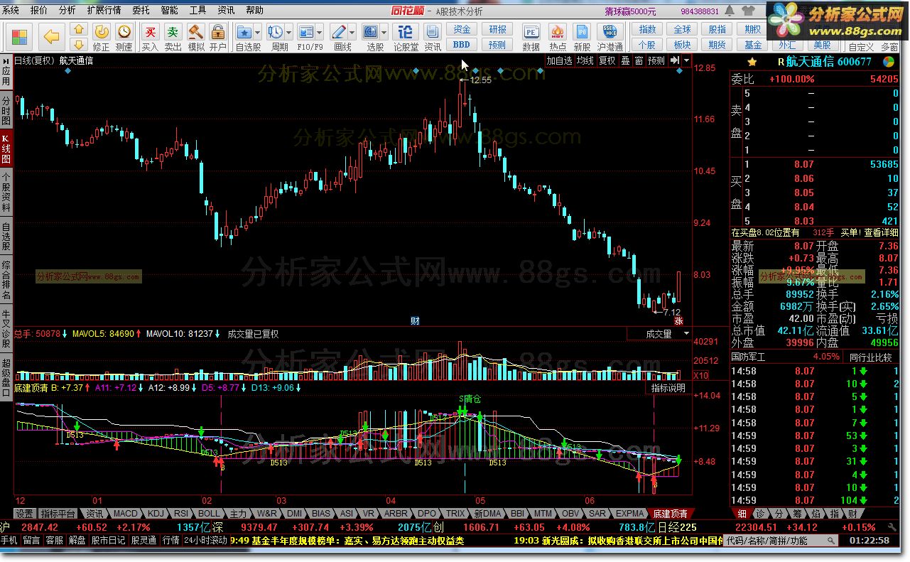Select the 分时图 sidebar tab

[6, 111]
